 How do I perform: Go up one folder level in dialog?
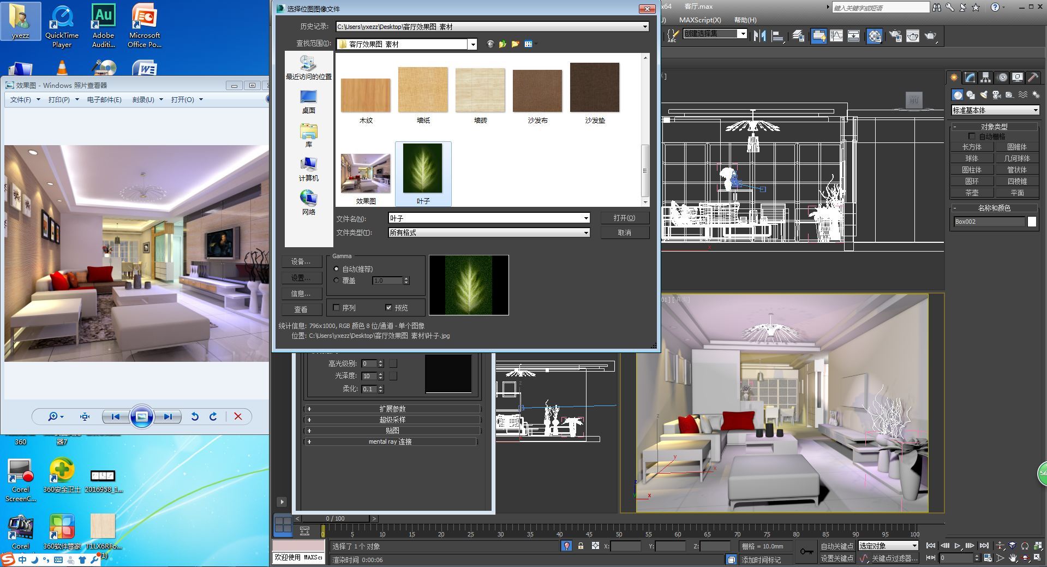(502, 44)
